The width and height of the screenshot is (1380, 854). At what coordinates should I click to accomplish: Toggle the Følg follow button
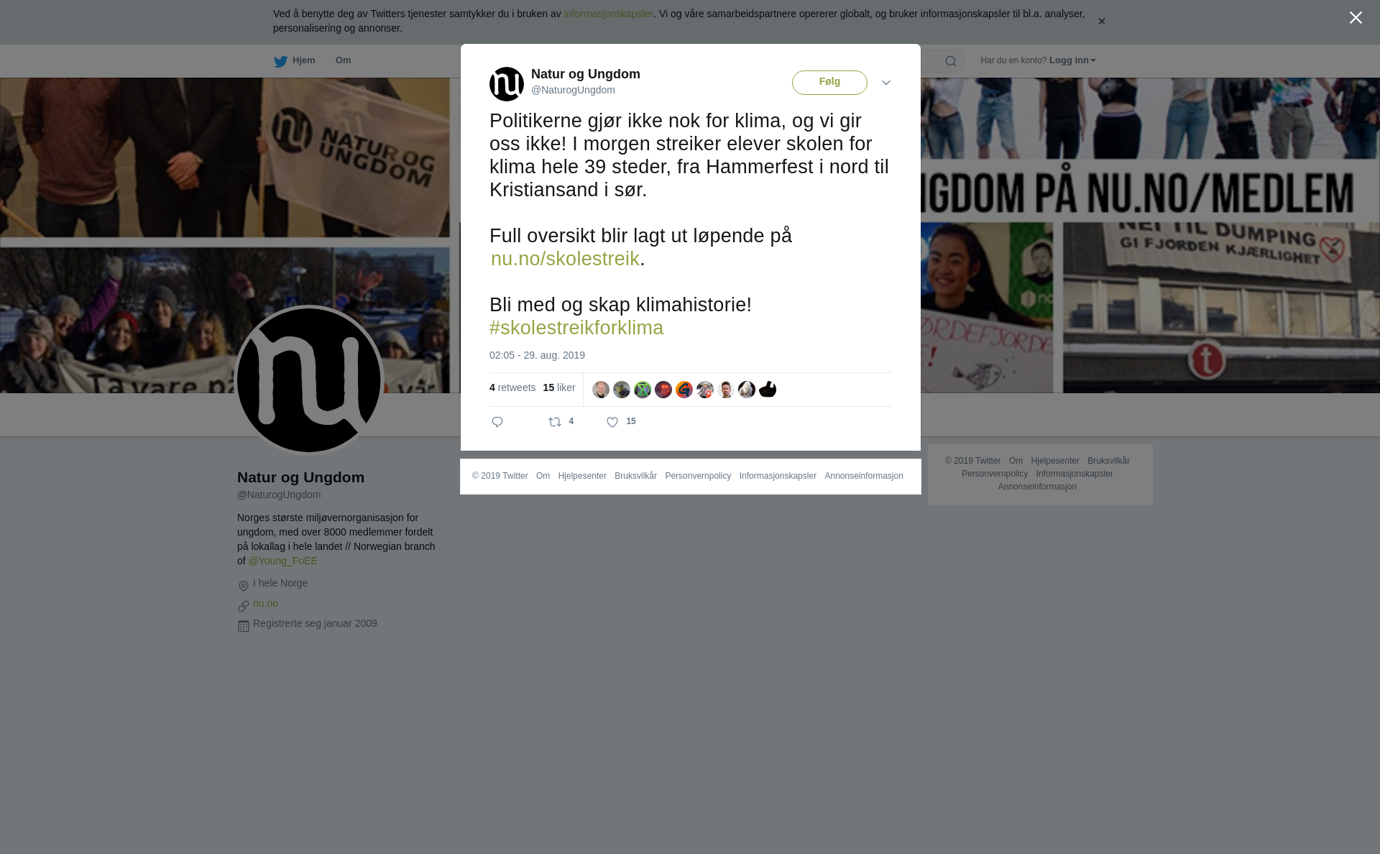coord(829,83)
